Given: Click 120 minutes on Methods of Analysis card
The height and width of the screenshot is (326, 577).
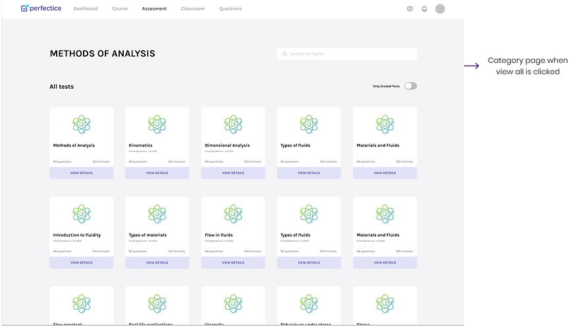Looking at the screenshot, I should tap(101, 162).
